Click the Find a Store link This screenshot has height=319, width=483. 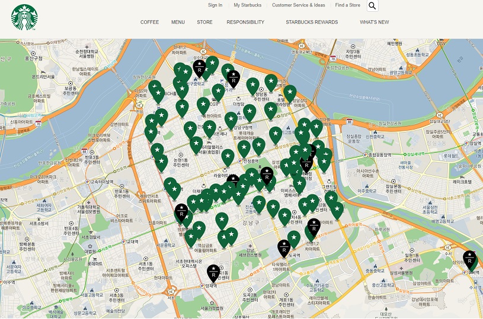coord(347,5)
